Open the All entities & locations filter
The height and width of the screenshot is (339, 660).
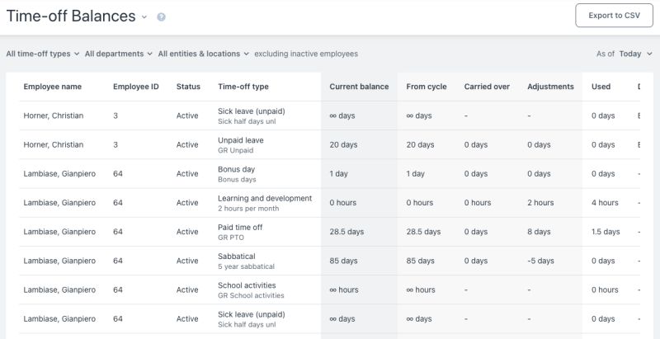click(x=204, y=54)
